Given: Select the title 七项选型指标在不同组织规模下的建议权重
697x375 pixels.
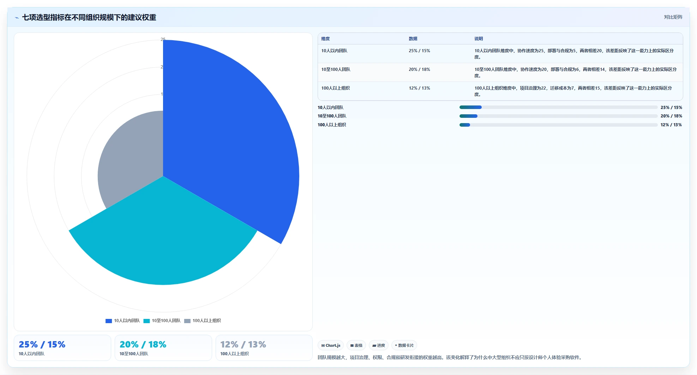Looking at the screenshot, I should click(89, 17).
